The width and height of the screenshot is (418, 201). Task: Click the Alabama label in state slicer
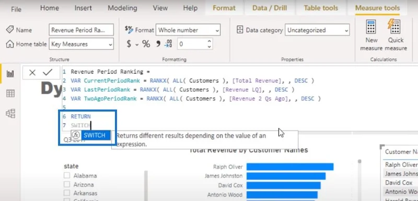click(85, 176)
